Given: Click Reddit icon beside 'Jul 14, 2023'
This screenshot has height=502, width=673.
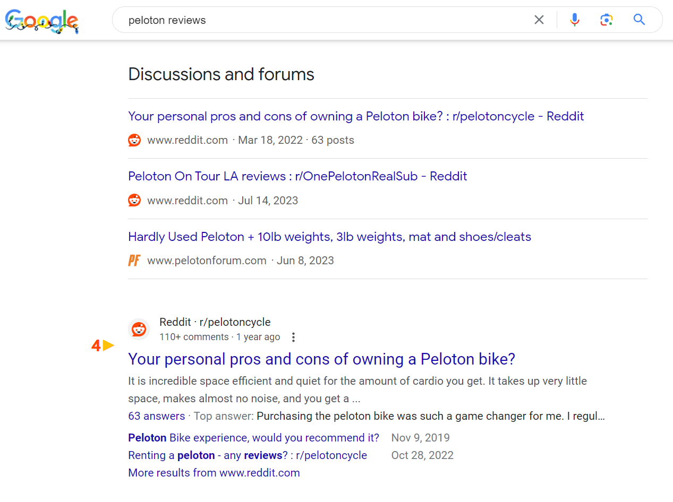Looking at the screenshot, I should click(134, 200).
